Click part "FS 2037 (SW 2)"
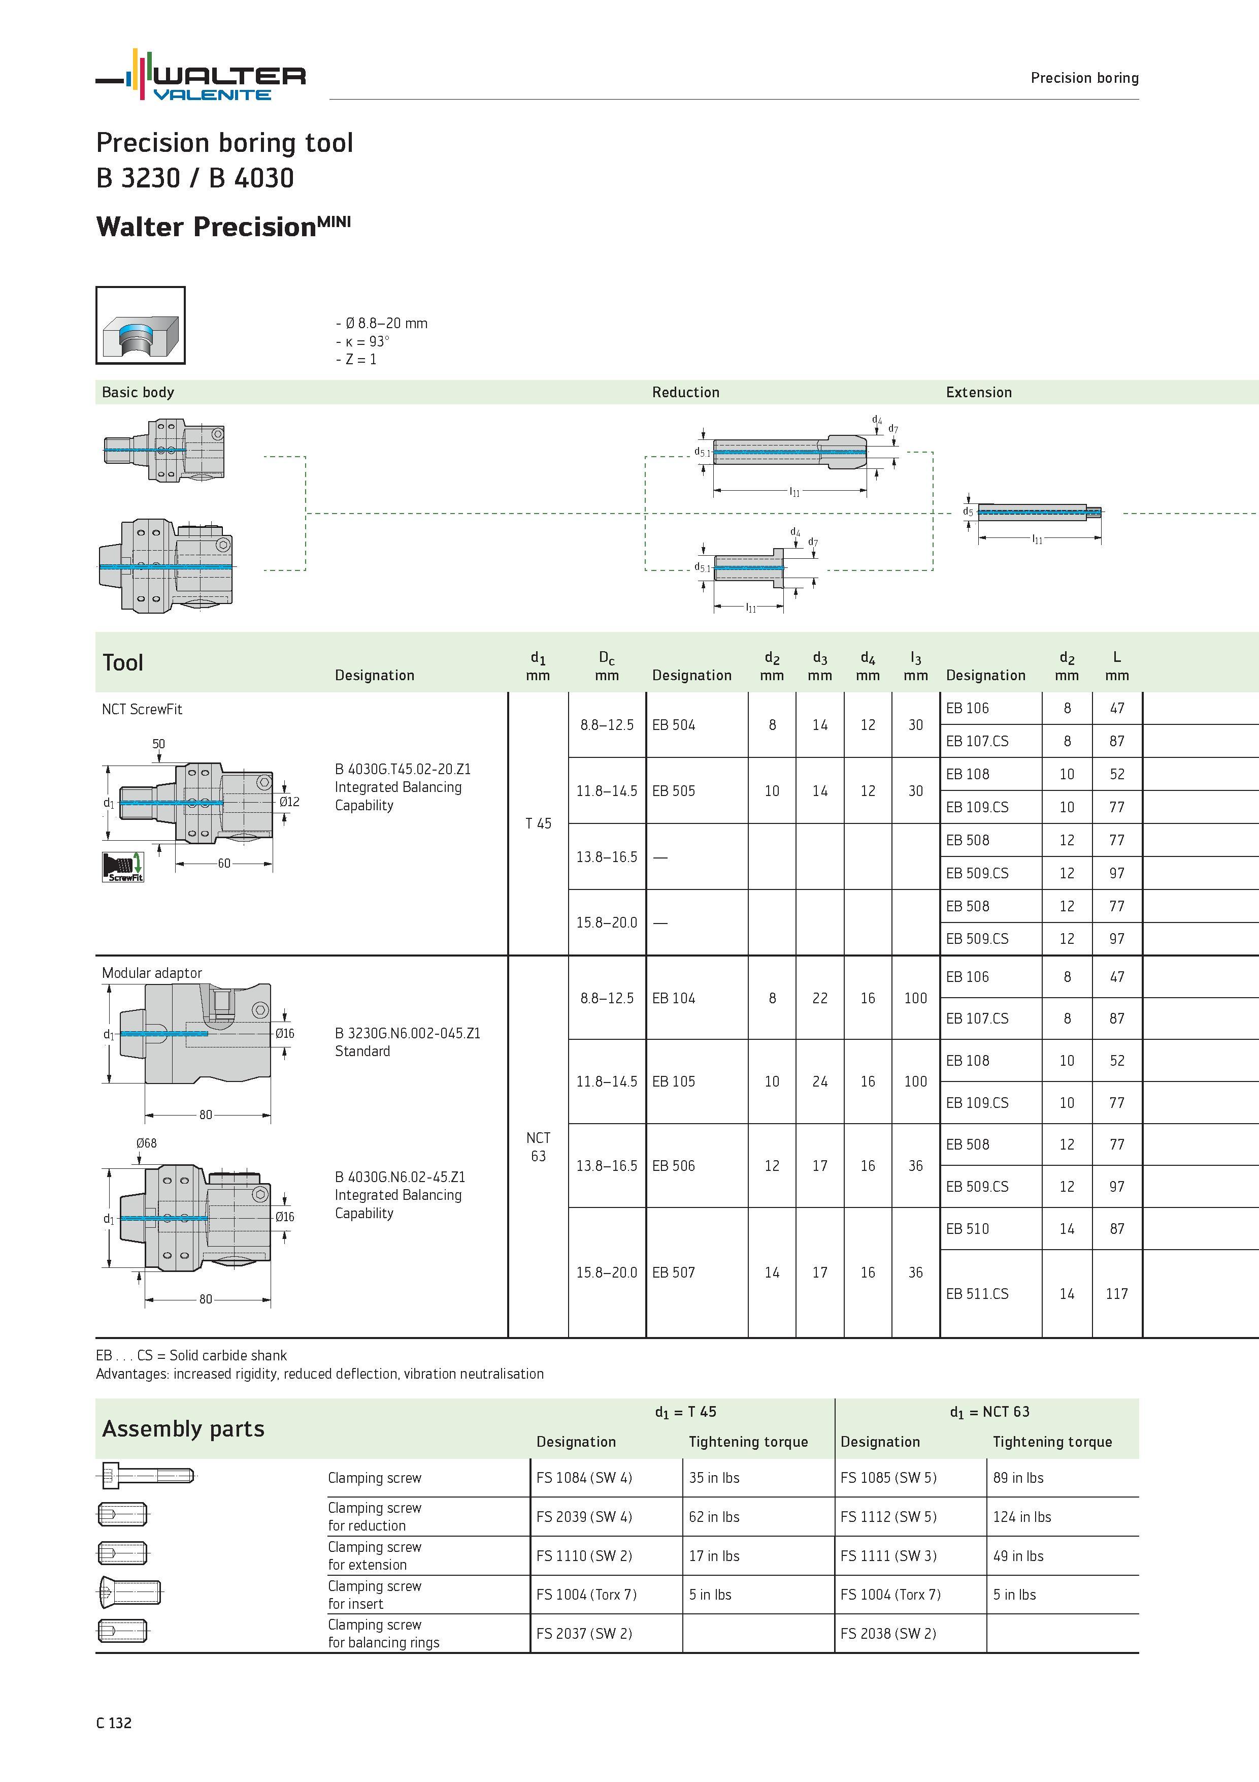The image size is (1259, 1782). point(584,1634)
